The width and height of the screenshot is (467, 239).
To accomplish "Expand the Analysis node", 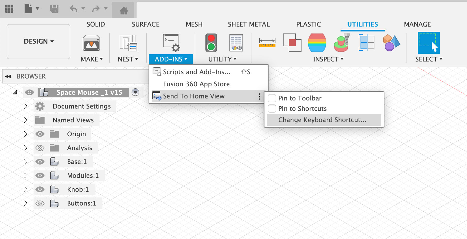I will click(x=25, y=148).
